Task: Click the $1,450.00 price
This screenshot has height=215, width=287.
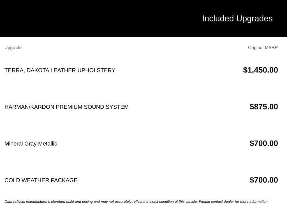Action: tap(260, 70)
